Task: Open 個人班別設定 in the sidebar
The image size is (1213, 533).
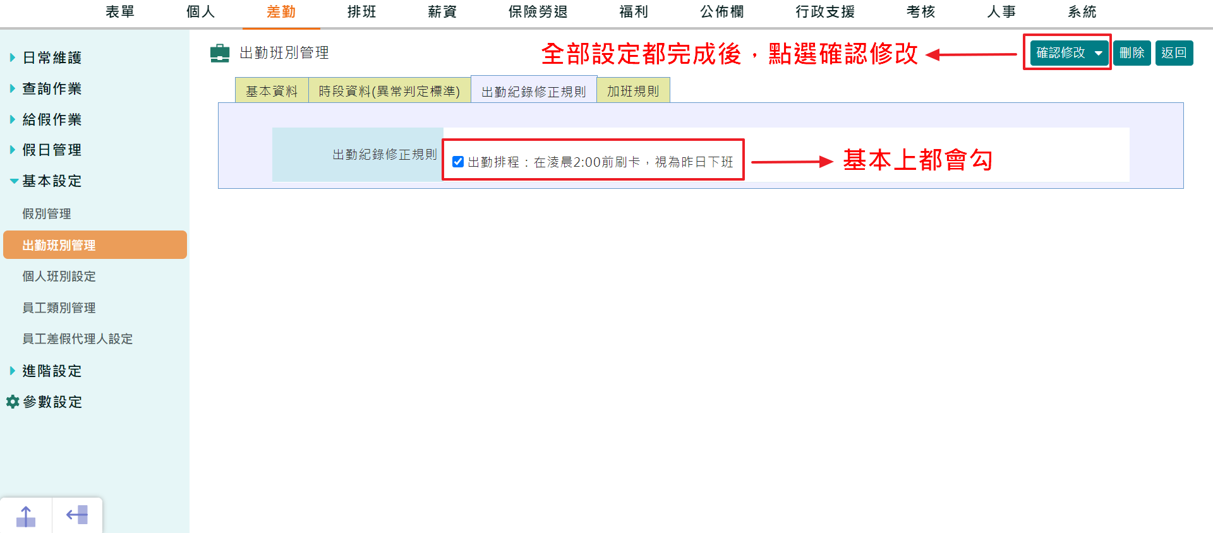Action: [x=59, y=277]
